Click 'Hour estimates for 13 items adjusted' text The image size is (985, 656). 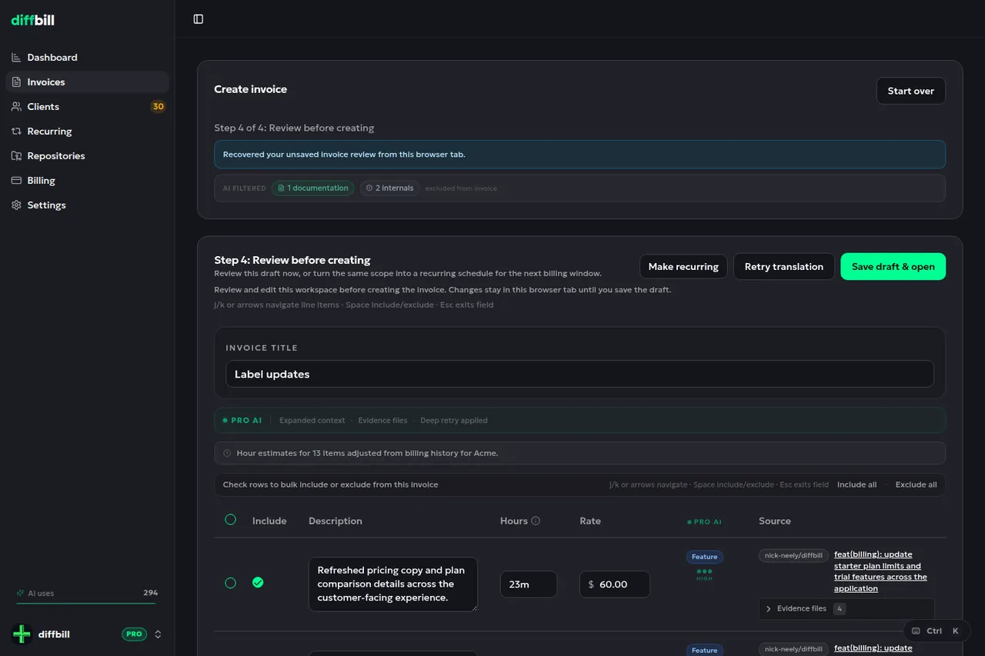(x=367, y=453)
